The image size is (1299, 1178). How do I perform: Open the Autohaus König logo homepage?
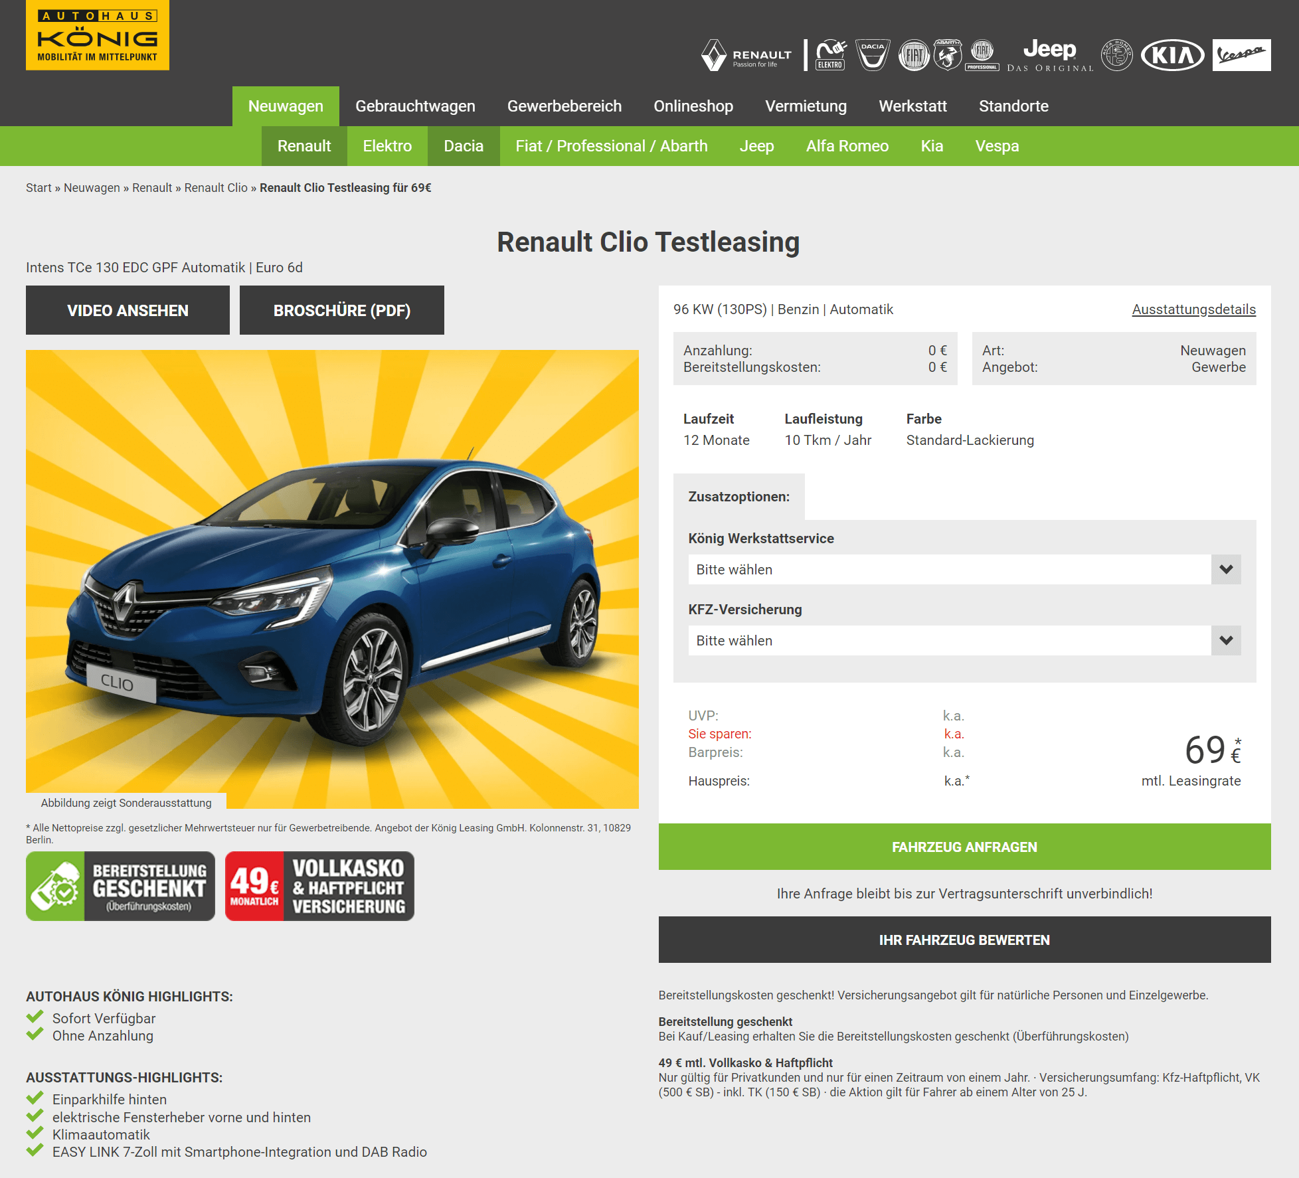point(98,35)
